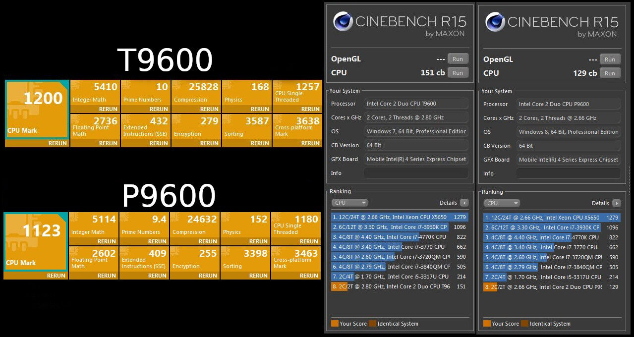634x337 pixels.
Task: Run the OpenGL test in T9600 Cinebench window
Action: coord(458,59)
